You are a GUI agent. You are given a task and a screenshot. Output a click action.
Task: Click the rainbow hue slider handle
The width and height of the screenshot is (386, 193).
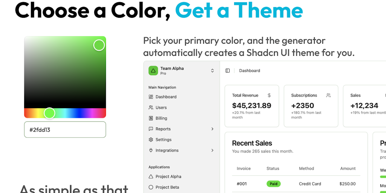pyautogui.click(x=49, y=113)
